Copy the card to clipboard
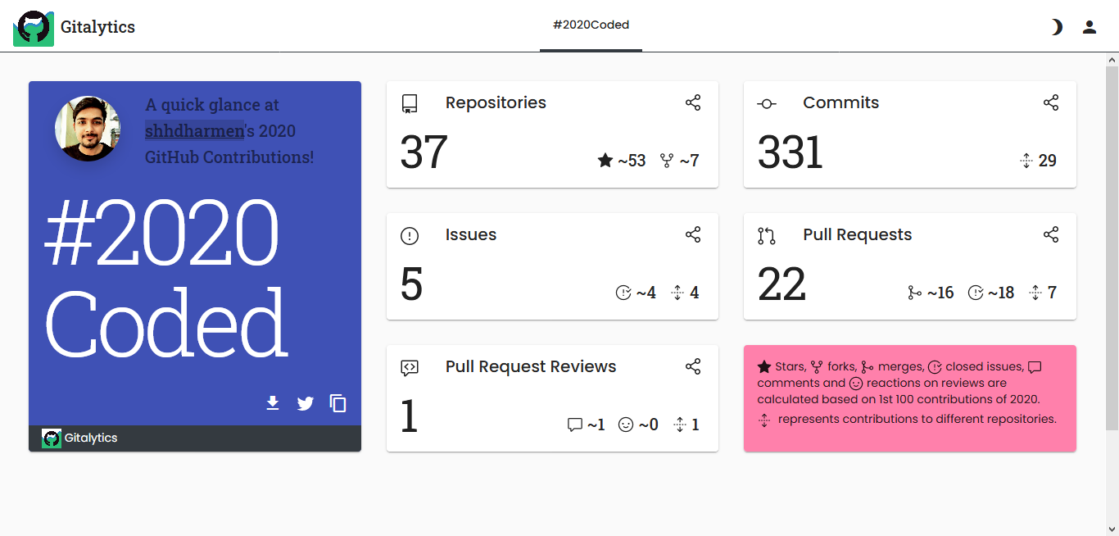 click(x=338, y=402)
